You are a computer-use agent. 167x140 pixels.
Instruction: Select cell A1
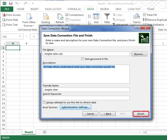pyautogui.click(x=13, y=48)
